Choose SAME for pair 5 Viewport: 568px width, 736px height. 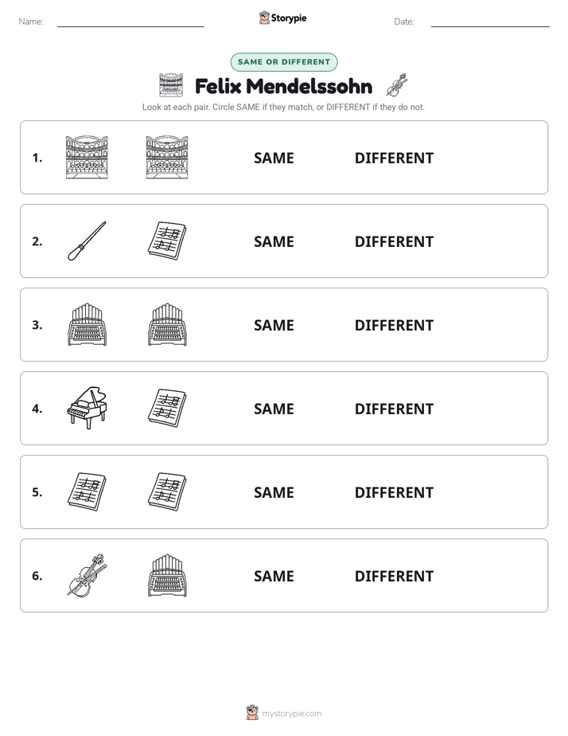point(274,492)
